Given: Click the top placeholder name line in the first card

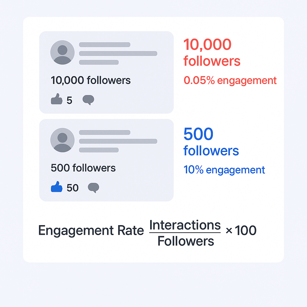Looking at the screenshot, I should 105,45.
